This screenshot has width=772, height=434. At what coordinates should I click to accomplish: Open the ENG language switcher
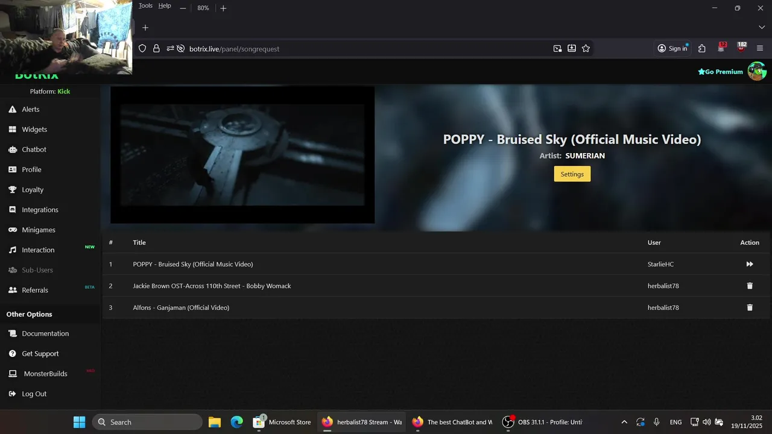[675, 422]
